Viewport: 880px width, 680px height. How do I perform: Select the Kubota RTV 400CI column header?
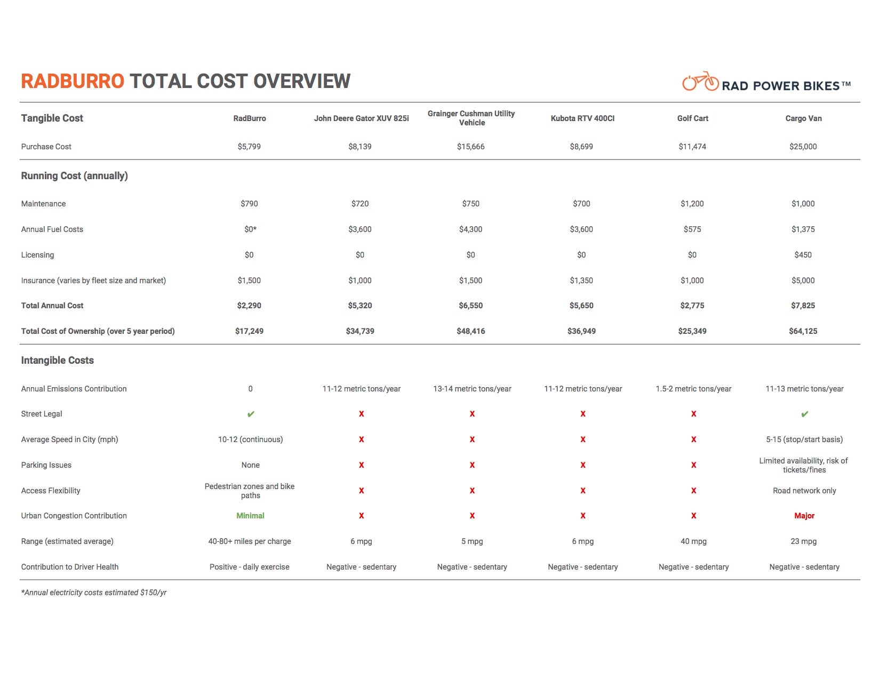582,118
